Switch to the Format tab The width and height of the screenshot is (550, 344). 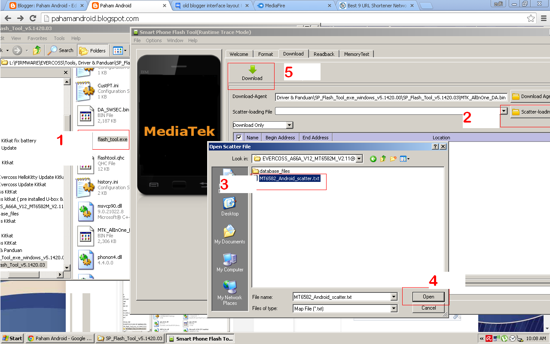[266, 54]
